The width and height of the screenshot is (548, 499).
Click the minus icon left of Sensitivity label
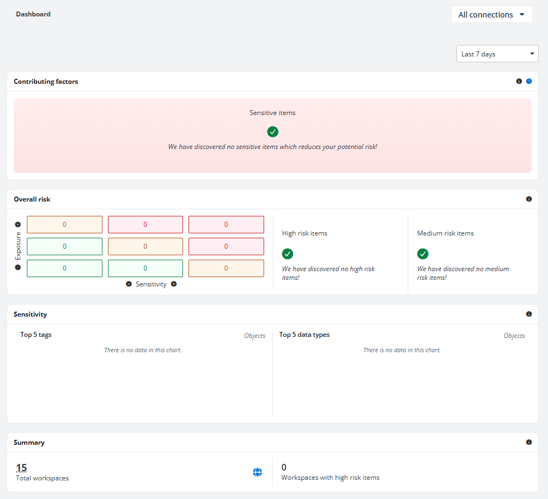click(129, 284)
